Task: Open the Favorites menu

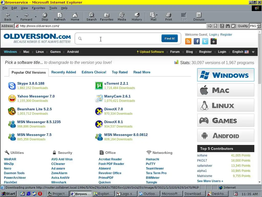Action: coord(38,8)
